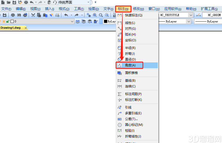The width and height of the screenshot is (222, 143).
Task: Click the Print Preview magnifier toolbar icon
Action: [19, 15]
